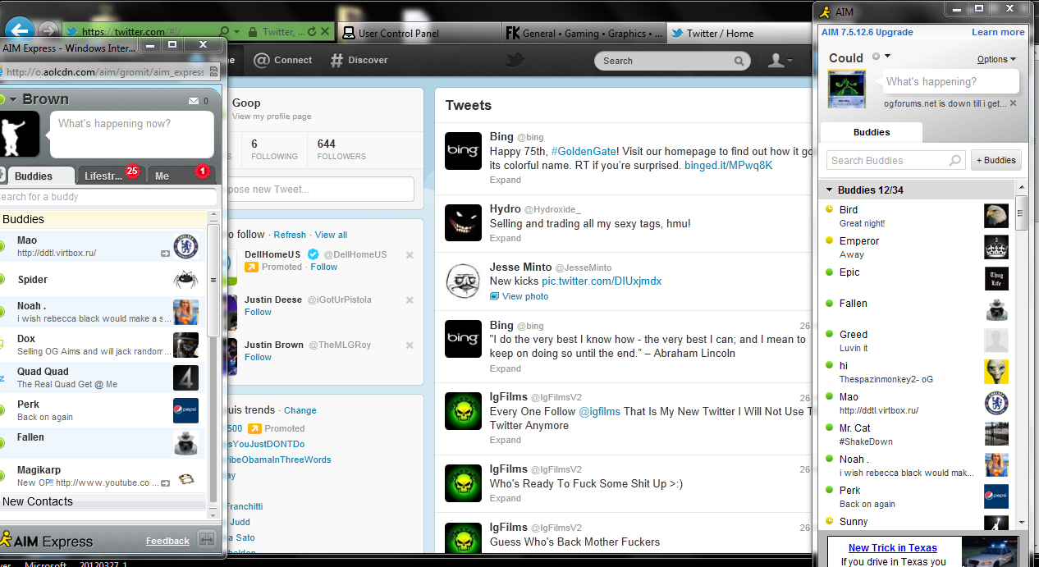This screenshot has width=1039, height=567.
Task: Clear the ogforums.net status message with X
Action: tap(1013, 103)
